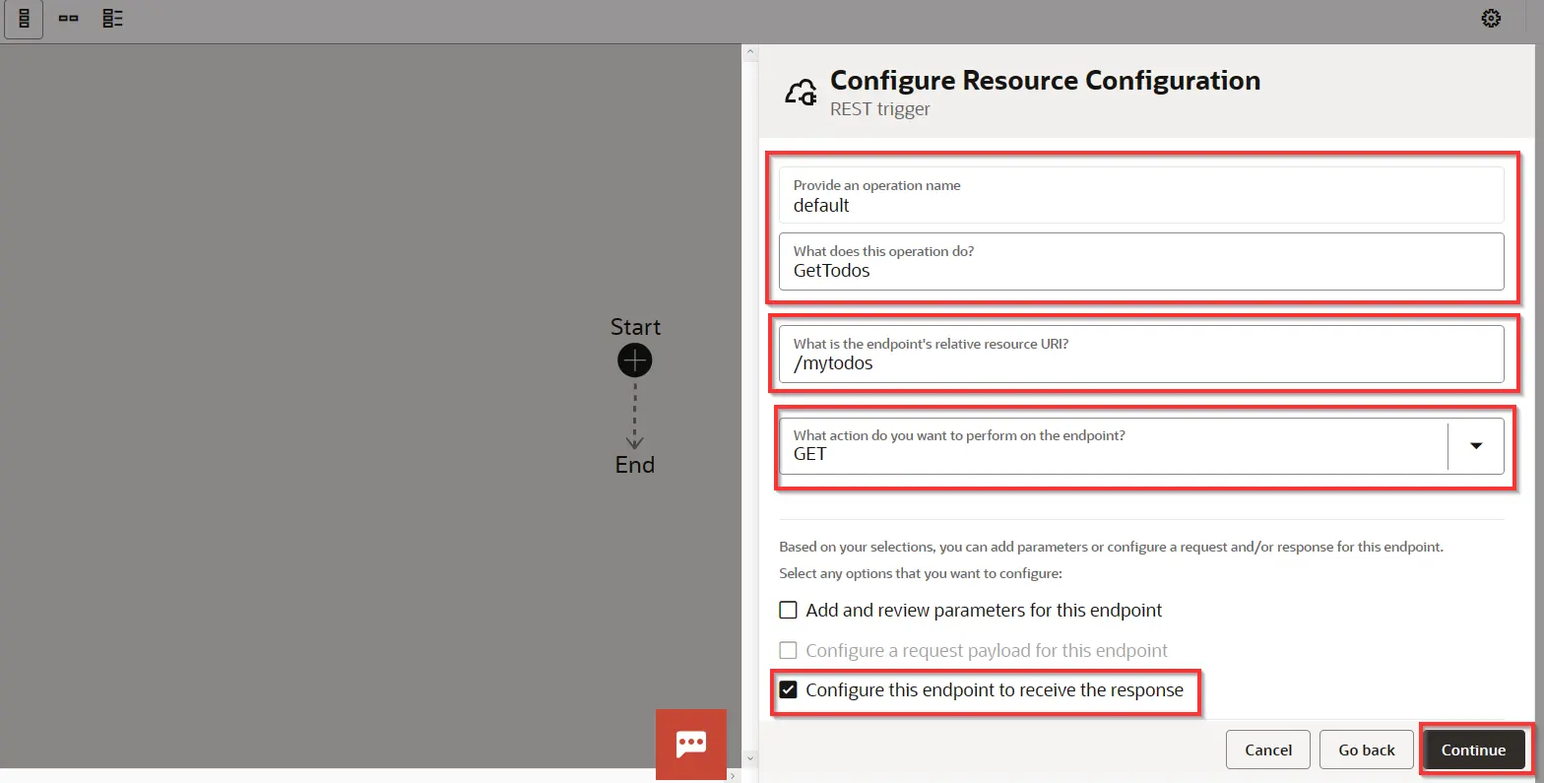Click the plus icon under Start

(x=635, y=360)
